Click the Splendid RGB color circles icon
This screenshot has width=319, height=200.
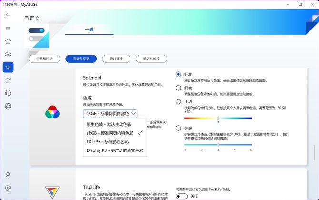pyautogui.click(x=52, y=112)
